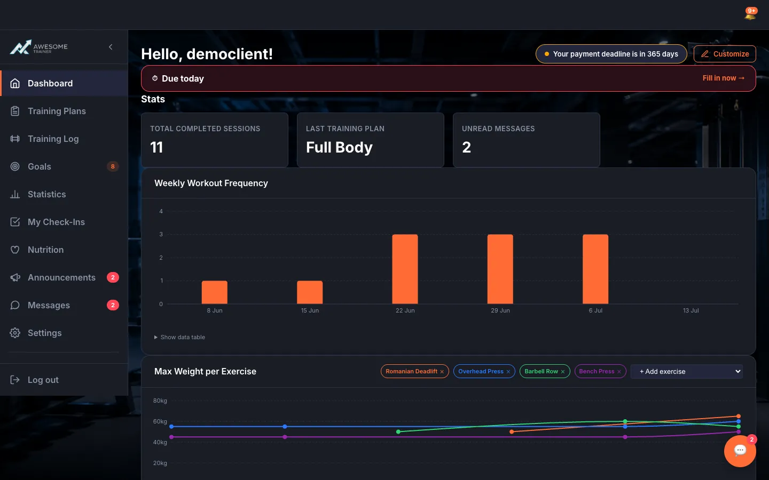This screenshot has height=480, width=769.
Task: Click the Statistics bar chart icon
Action: (x=15, y=194)
